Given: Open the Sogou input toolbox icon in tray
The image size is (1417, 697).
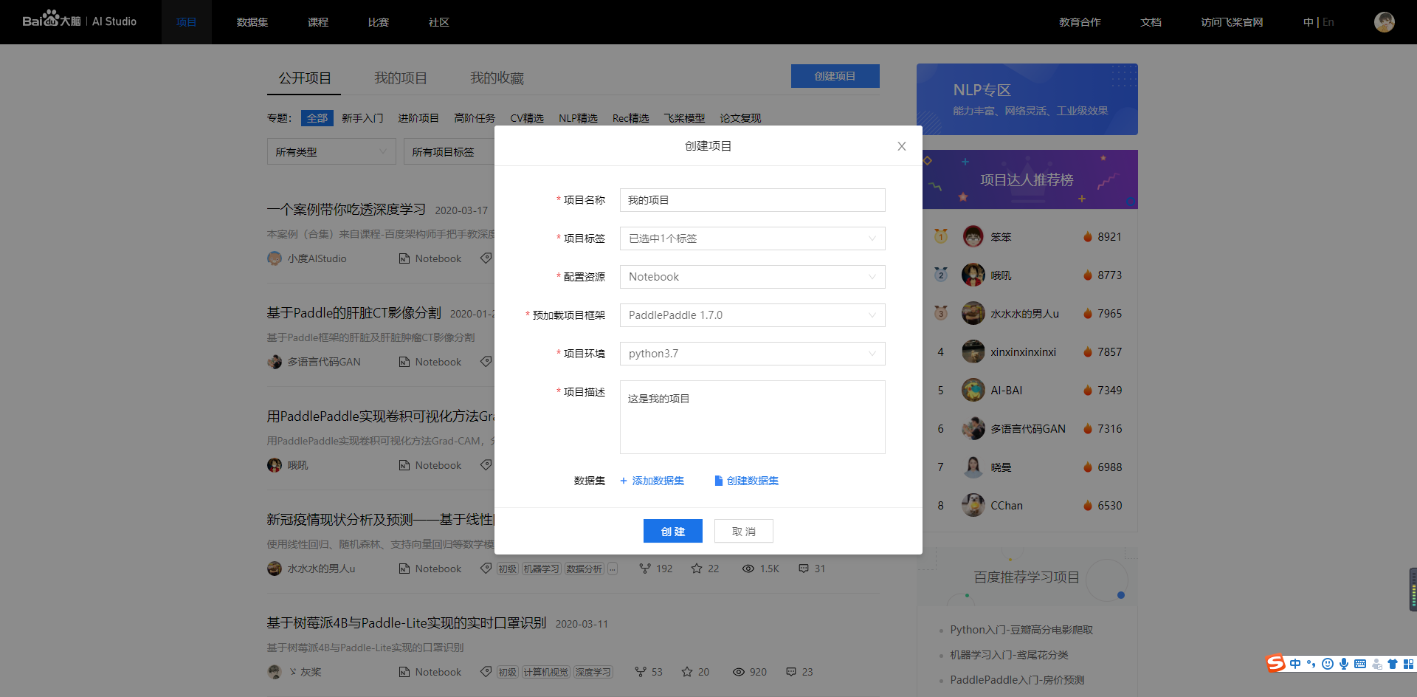Looking at the screenshot, I should pyautogui.click(x=1407, y=664).
